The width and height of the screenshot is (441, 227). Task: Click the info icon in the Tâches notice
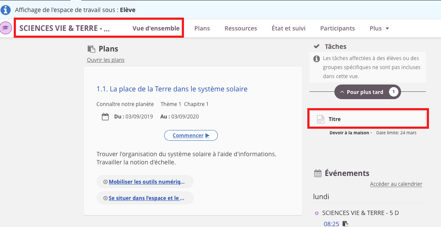coord(316,59)
